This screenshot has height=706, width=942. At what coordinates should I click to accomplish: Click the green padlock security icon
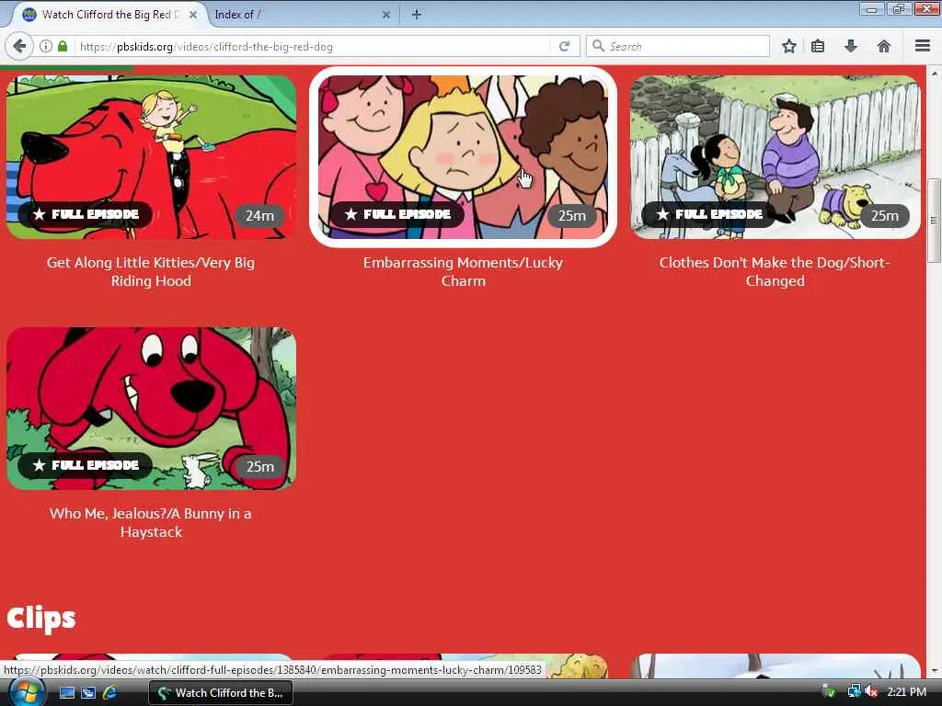(x=63, y=46)
